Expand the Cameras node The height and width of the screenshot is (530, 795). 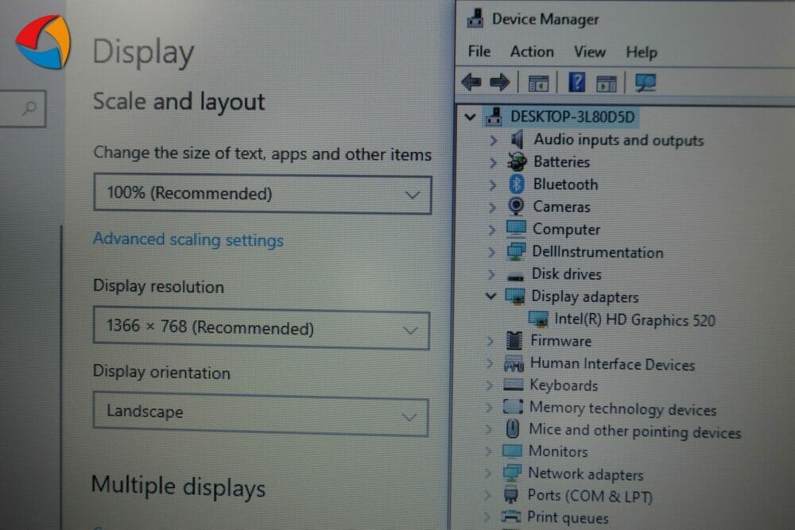(492, 207)
